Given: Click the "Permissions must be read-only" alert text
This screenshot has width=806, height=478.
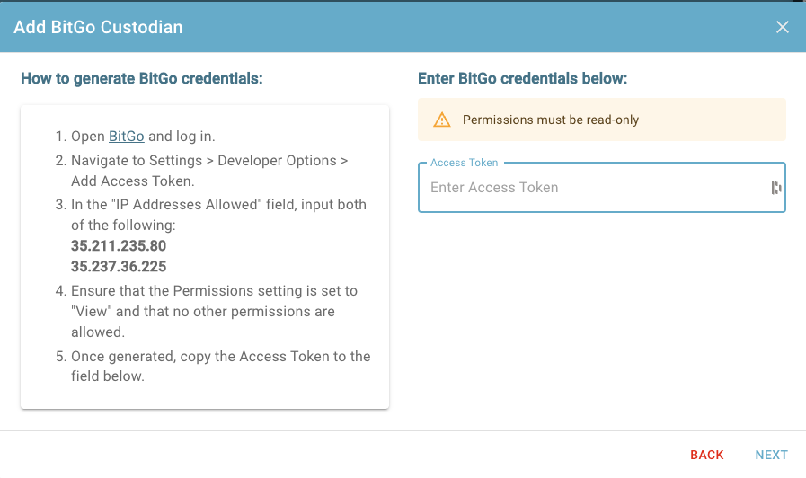Looking at the screenshot, I should (551, 119).
